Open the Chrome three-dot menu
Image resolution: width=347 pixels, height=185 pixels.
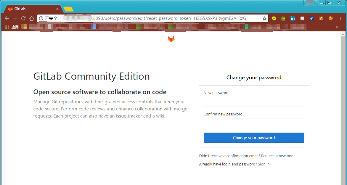pos(340,18)
